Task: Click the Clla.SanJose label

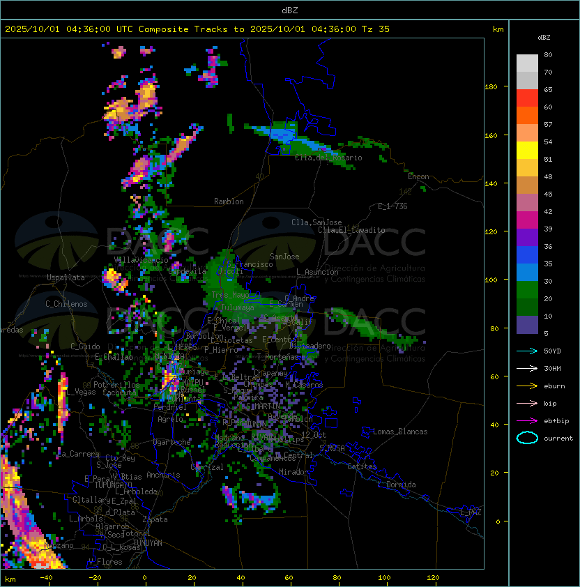Action: (x=316, y=222)
